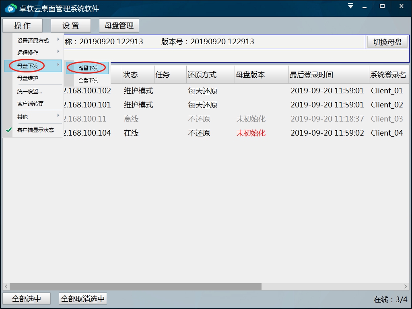Expand the 远程操作 submenu
The width and height of the screenshot is (412, 309).
[x=28, y=52]
